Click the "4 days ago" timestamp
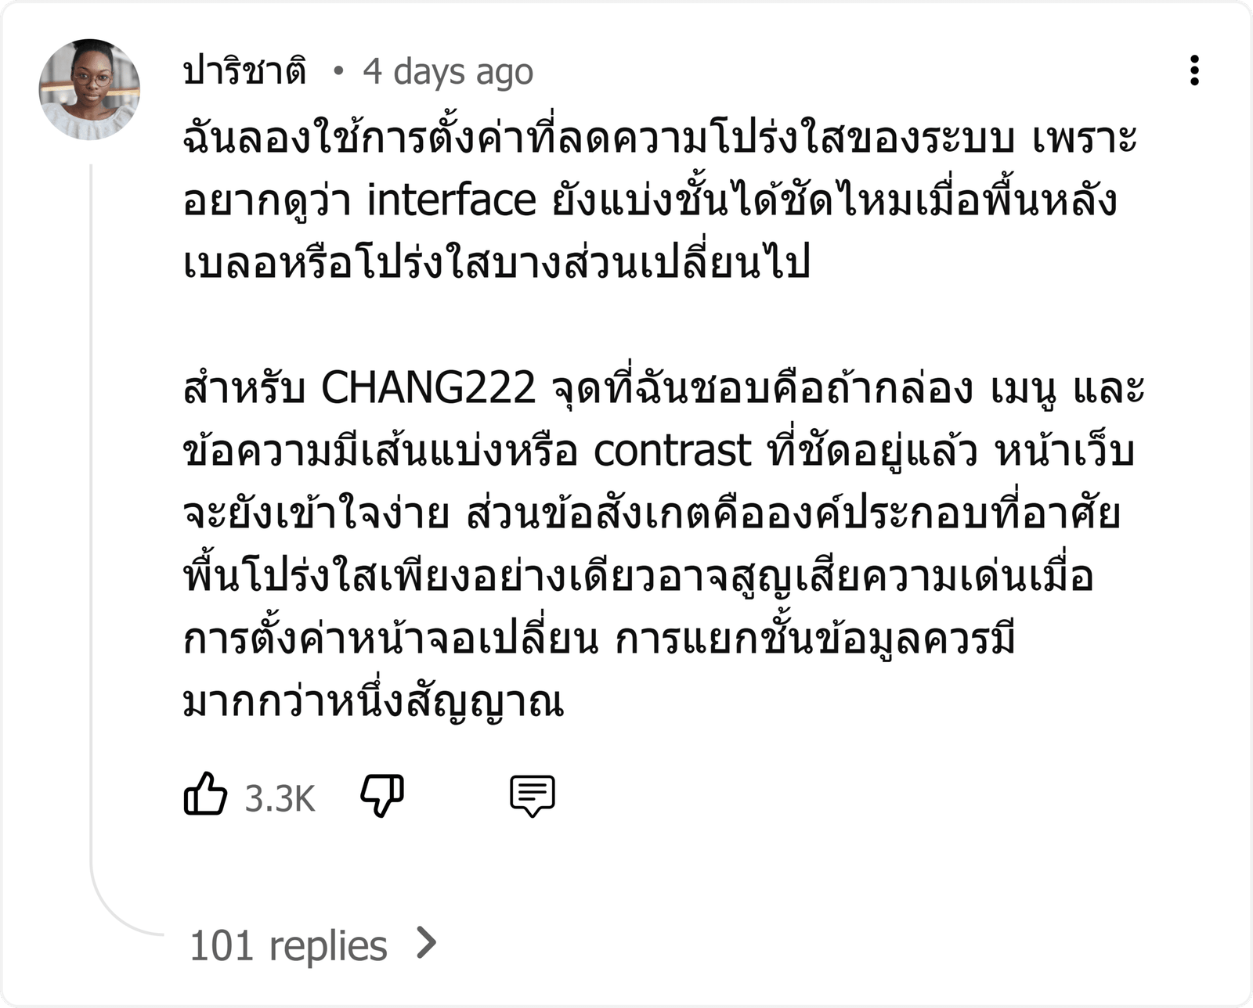Screen dimensions: 1253x1008 pos(448,71)
